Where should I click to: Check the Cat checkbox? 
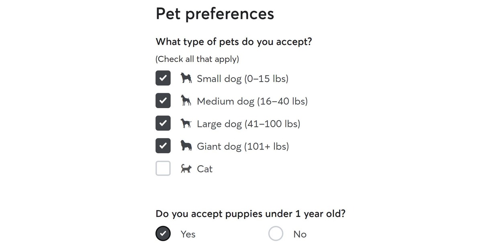162,168
